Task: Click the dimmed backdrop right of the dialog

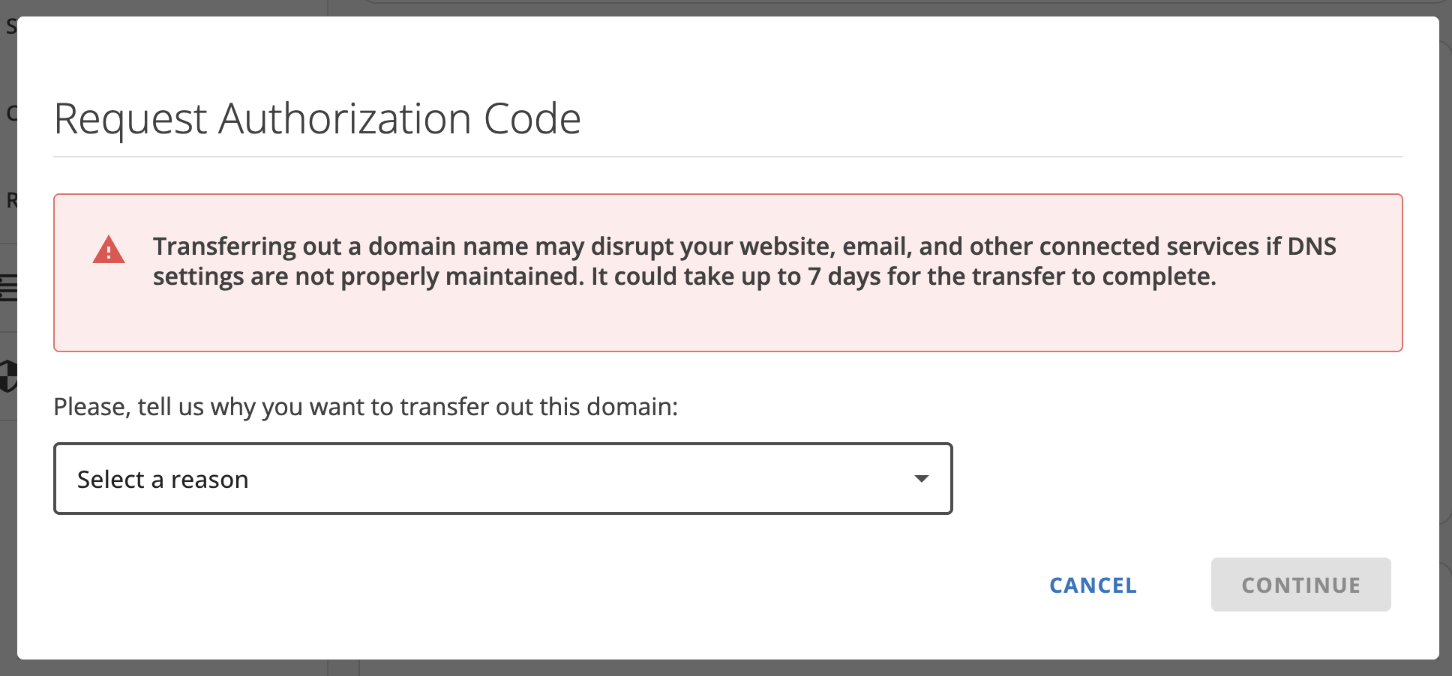Action: 1445,337
